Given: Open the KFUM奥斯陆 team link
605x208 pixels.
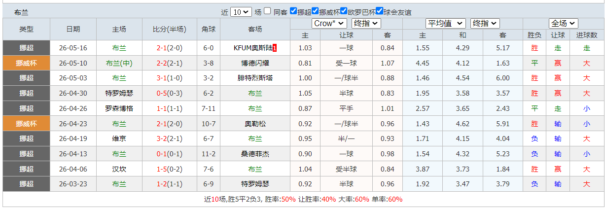Looking at the screenshot, I should point(254,48).
